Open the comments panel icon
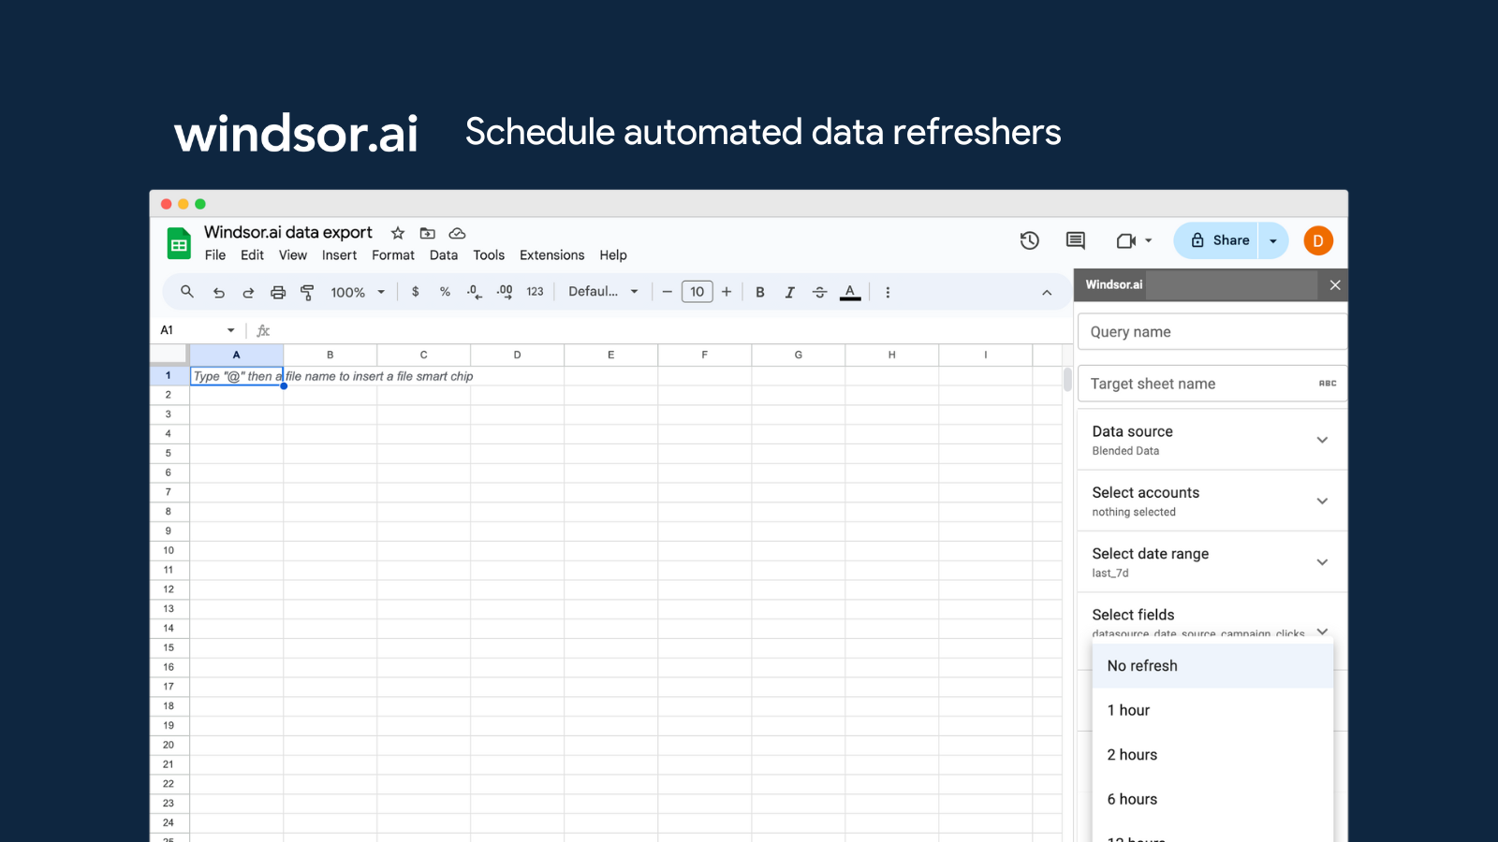This screenshot has height=842, width=1498. tap(1074, 240)
